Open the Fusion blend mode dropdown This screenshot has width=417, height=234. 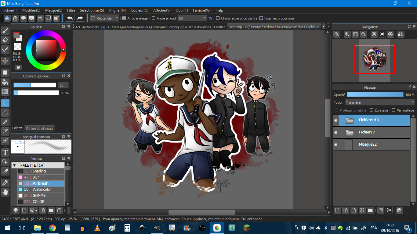point(380,102)
